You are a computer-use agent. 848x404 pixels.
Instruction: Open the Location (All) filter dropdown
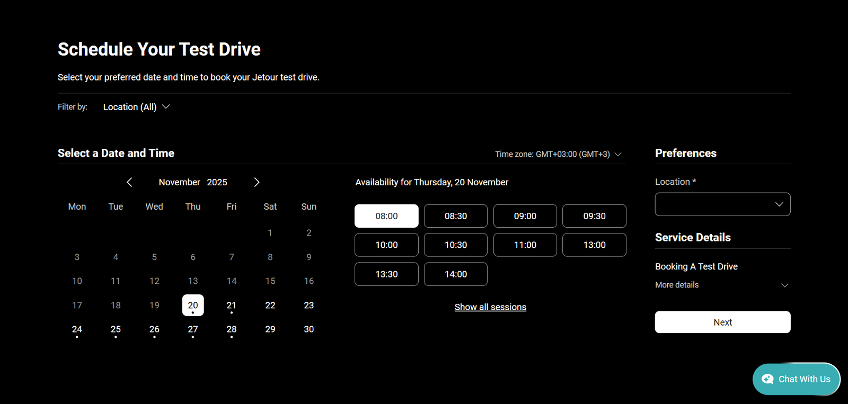click(136, 107)
